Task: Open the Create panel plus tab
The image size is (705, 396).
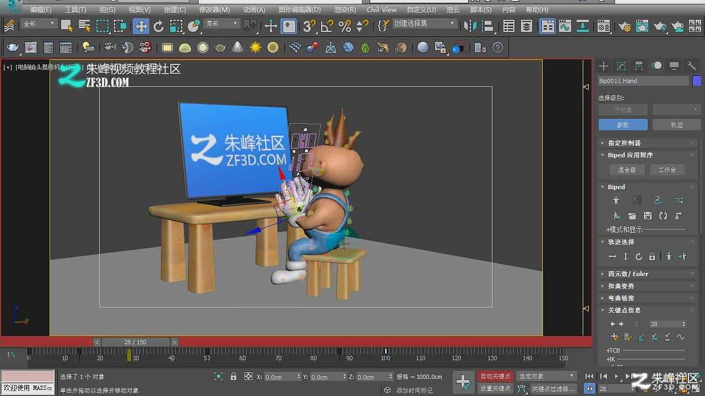Action: tap(604, 66)
